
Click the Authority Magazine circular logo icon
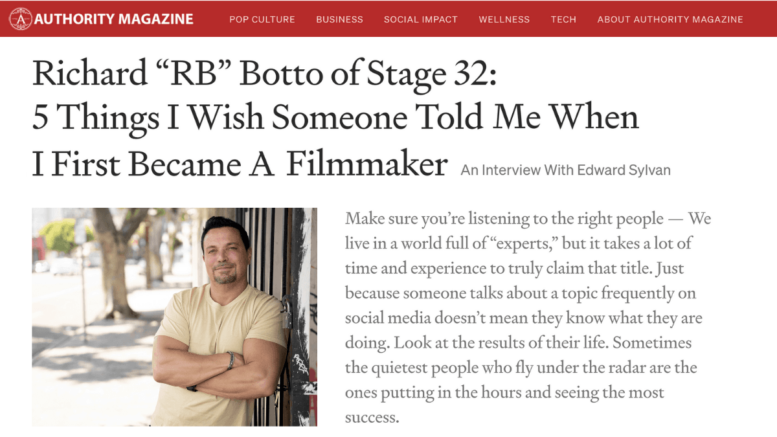(x=20, y=19)
